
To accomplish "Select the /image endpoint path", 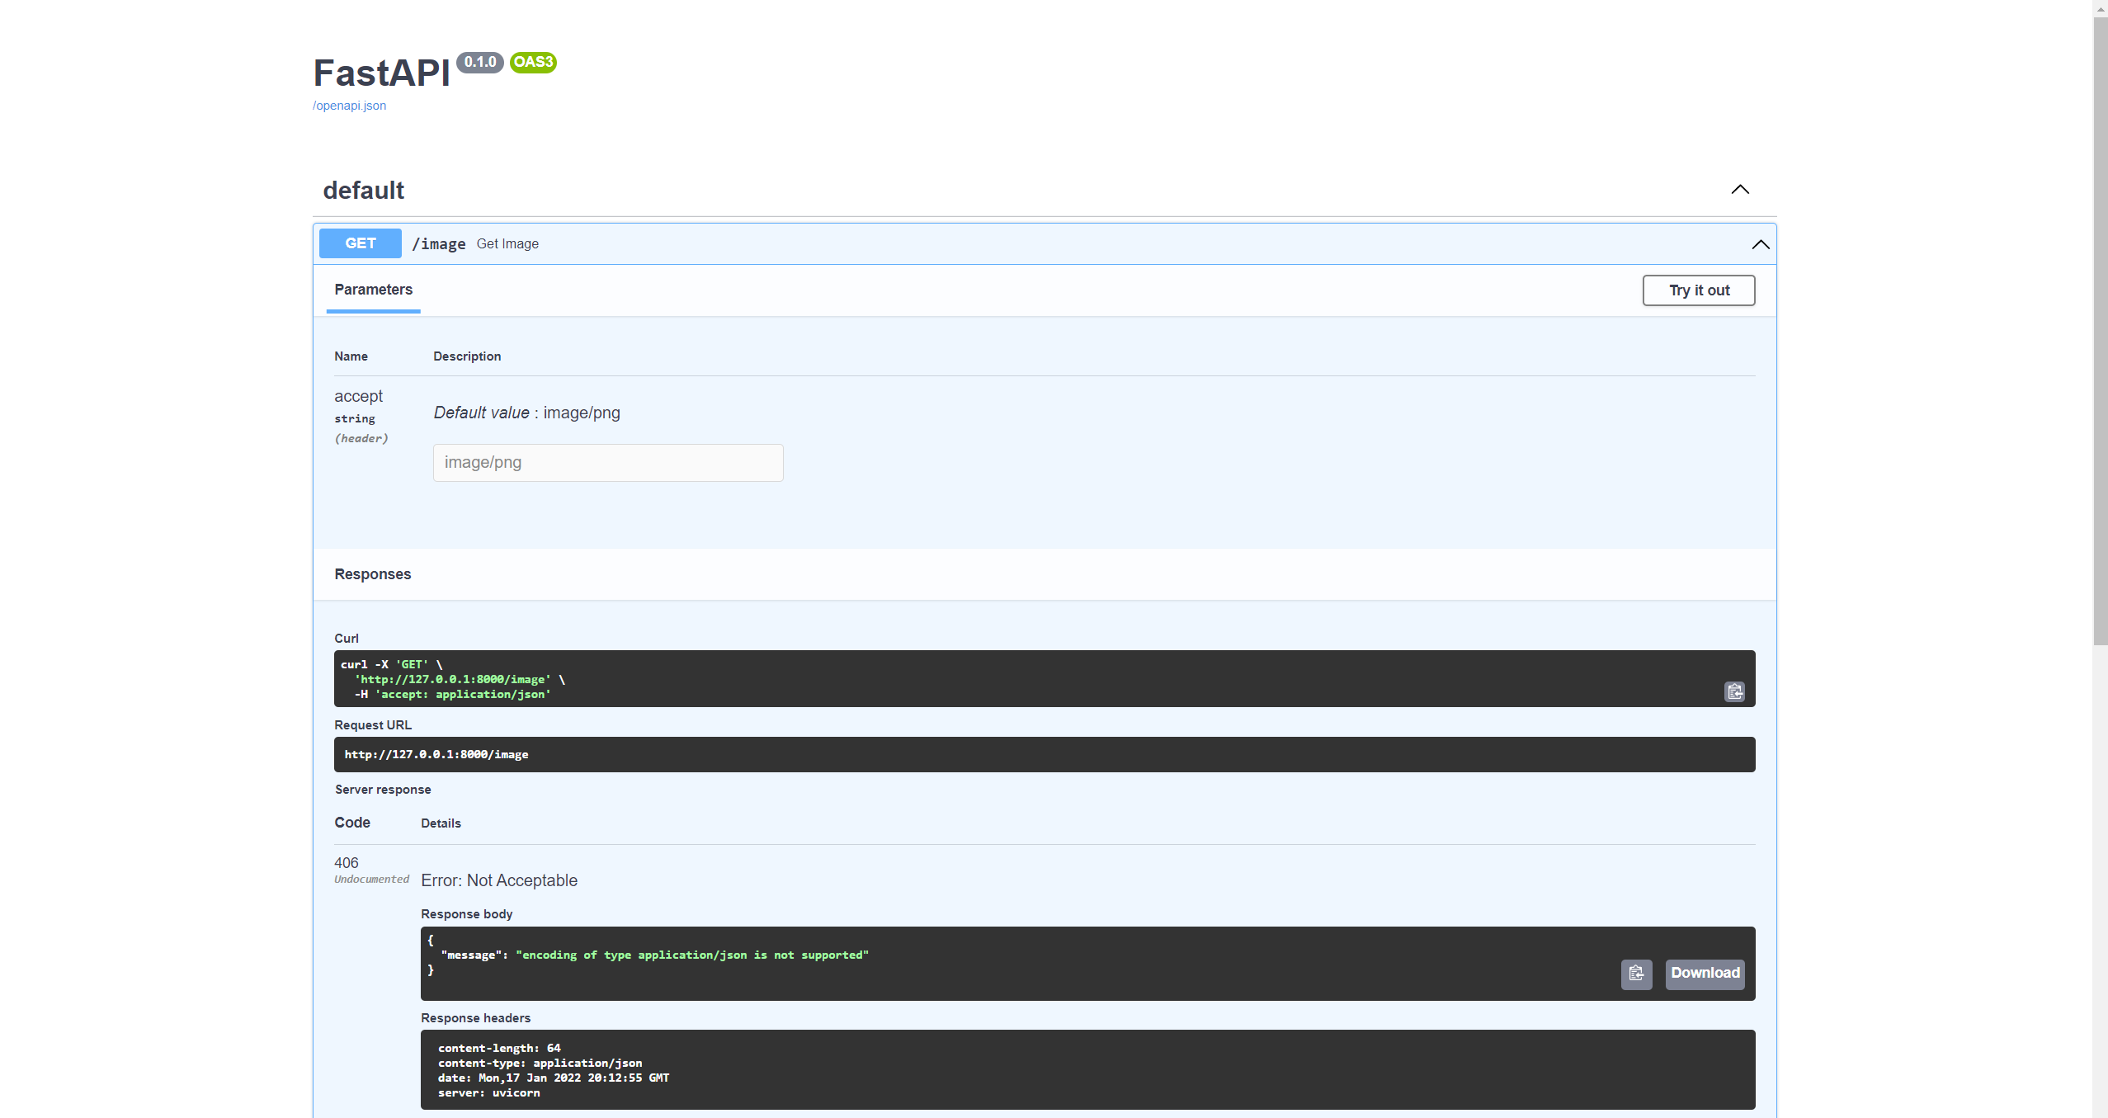I will click(x=438, y=243).
